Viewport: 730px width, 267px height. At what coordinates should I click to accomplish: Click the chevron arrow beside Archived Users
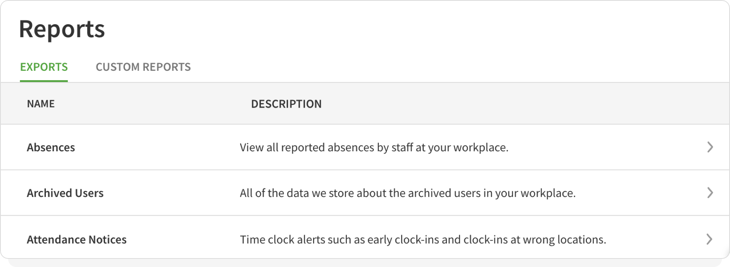(709, 193)
